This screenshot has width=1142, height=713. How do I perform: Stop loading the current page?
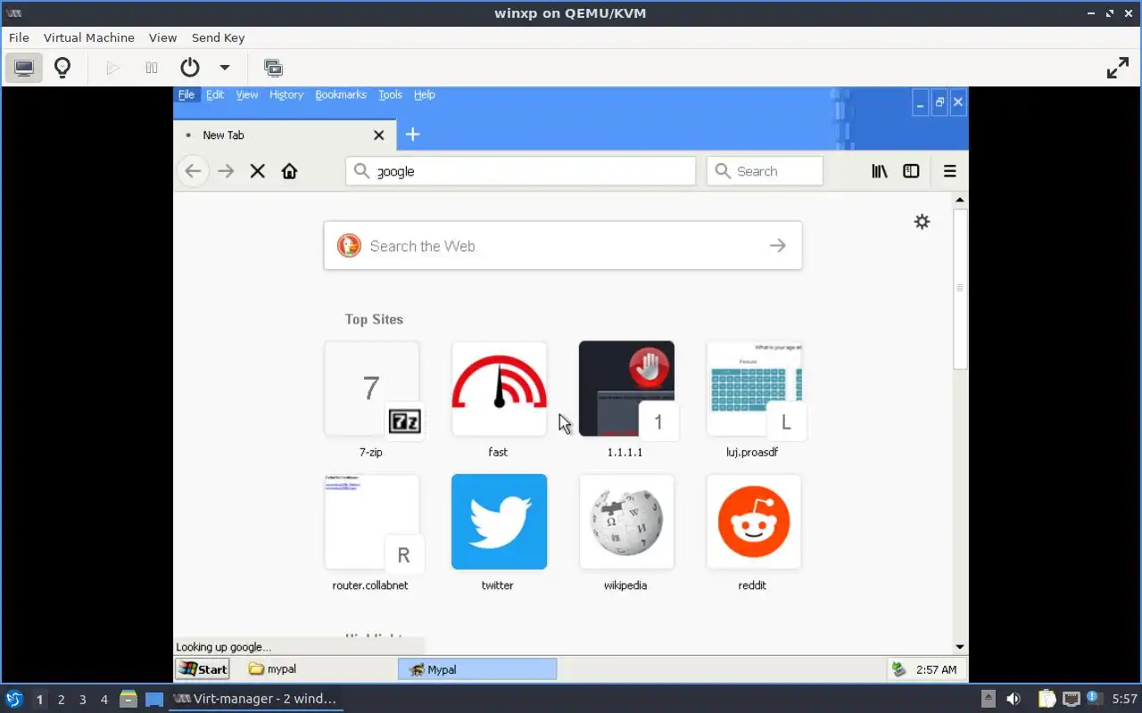tap(258, 171)
